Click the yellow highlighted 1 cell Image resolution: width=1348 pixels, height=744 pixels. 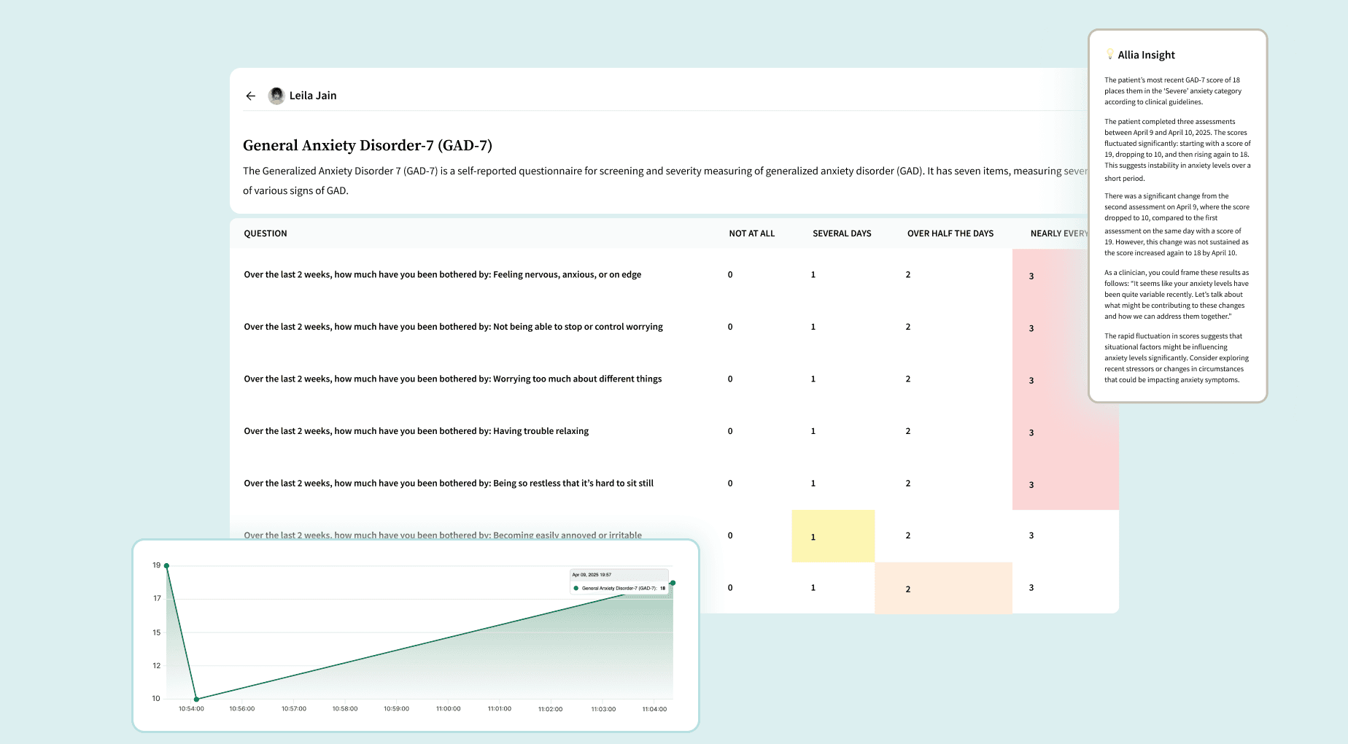point(833,536)
